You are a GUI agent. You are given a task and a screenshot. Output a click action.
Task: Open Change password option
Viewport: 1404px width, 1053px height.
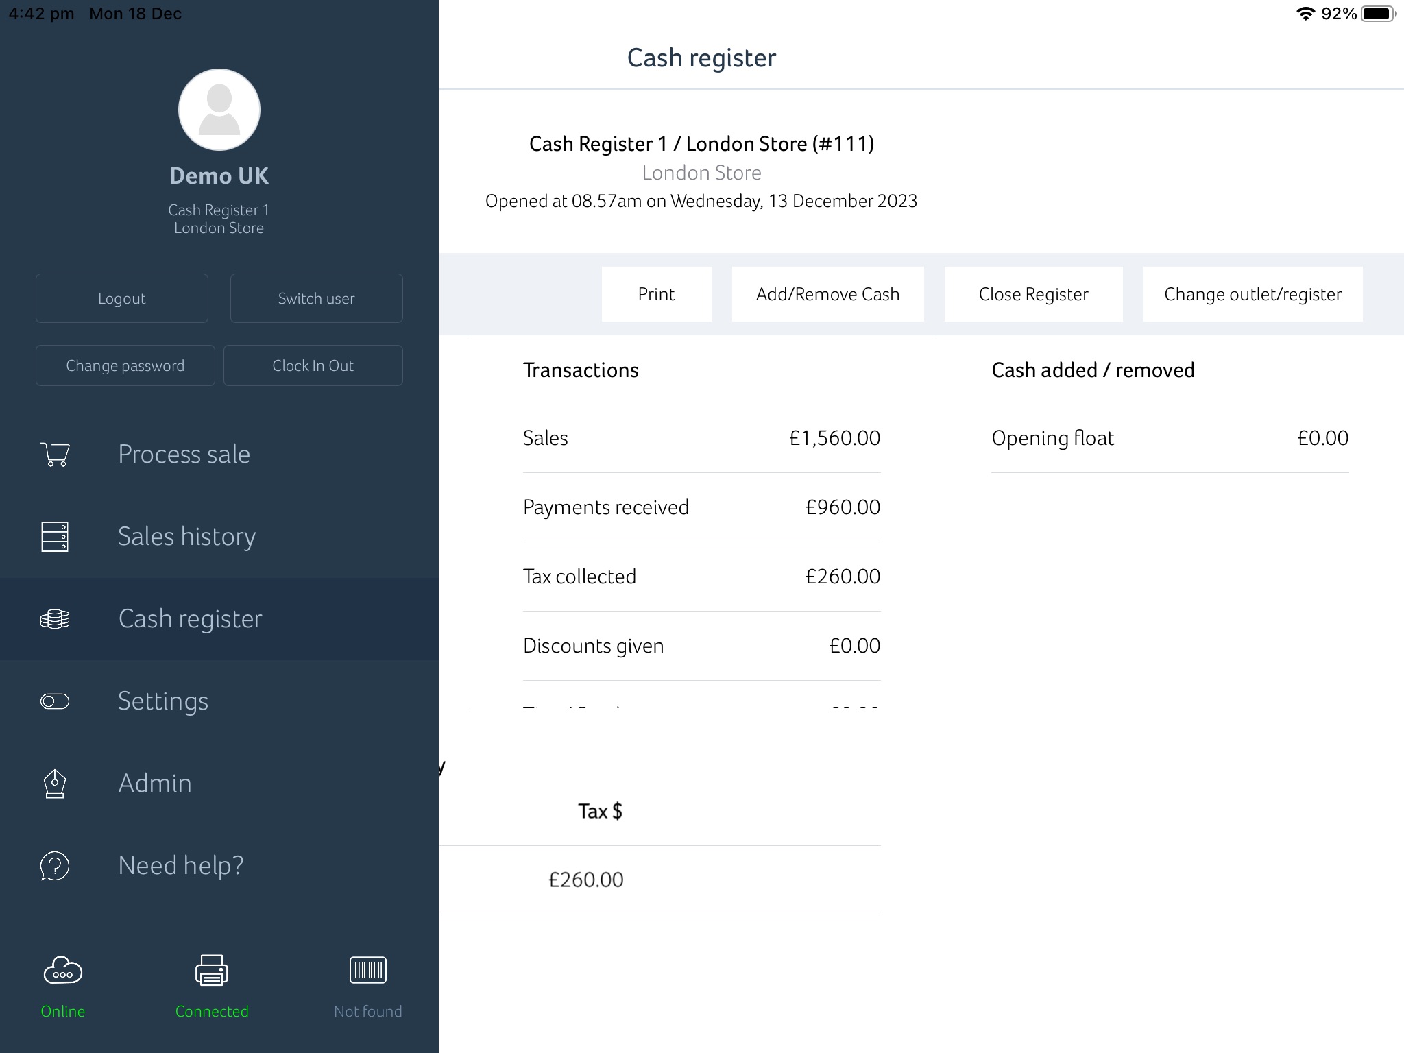pyautogui.click(x=125, y=365)
